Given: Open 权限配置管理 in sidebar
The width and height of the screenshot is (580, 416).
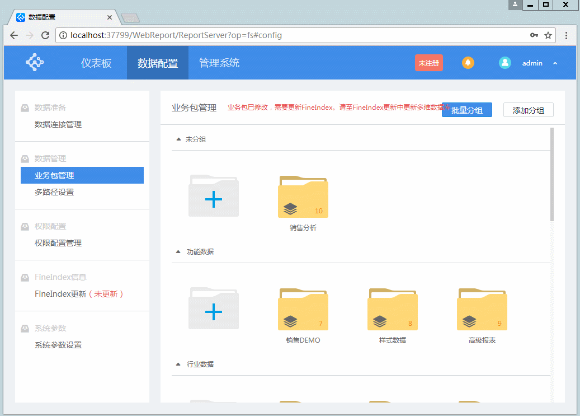Looking at the screenshot, I should pyautogui.click(x=58, y=243).
